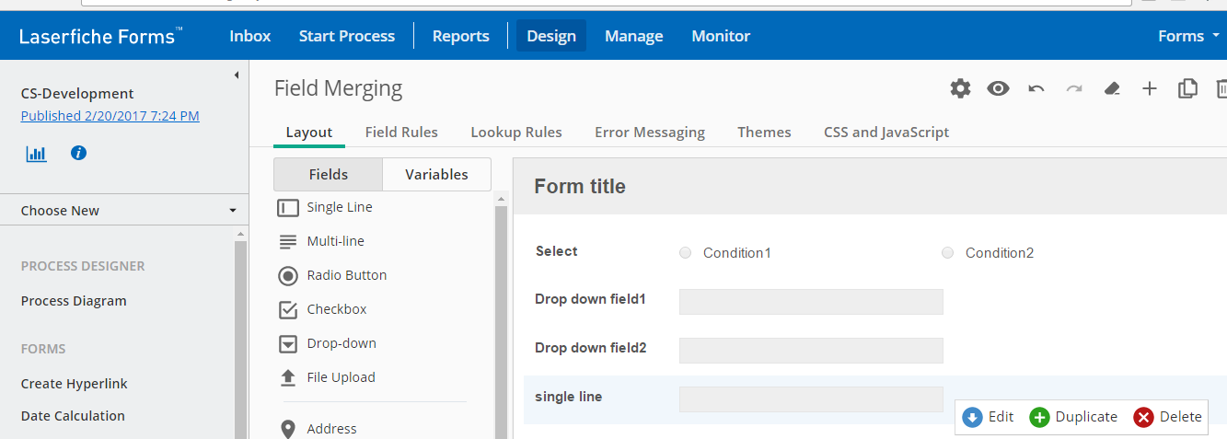
Task: Open process statistics chart icon
Action: point(36,153)
